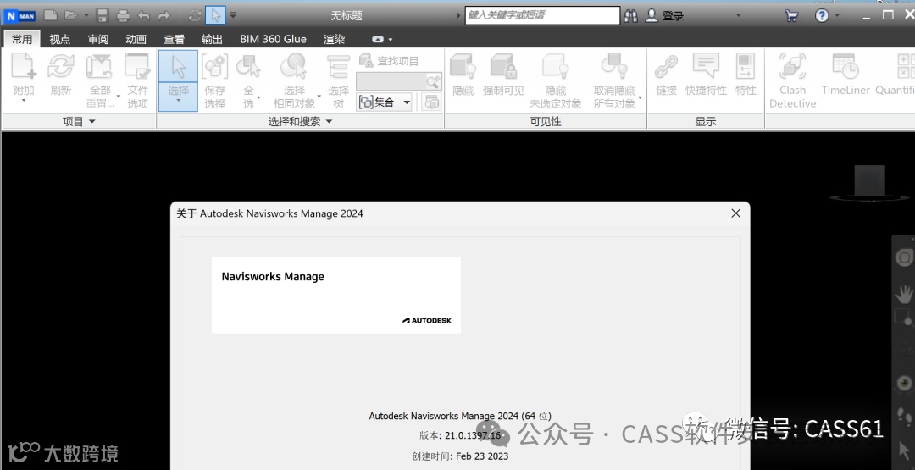Expand ribbon display options arrow after tabs
Image resolution: width=915 pixels, height=470 pixels.
391,39
